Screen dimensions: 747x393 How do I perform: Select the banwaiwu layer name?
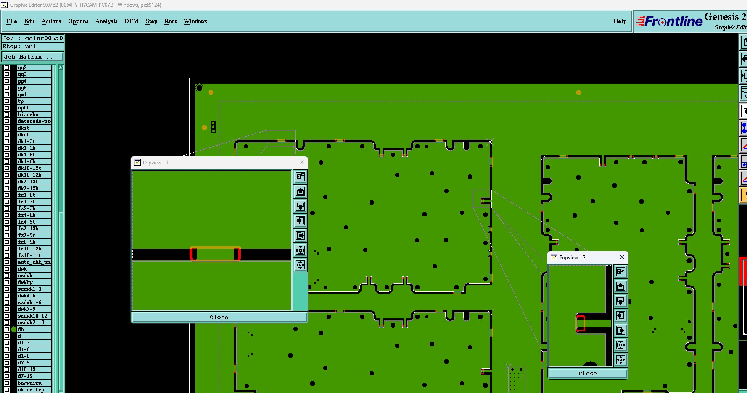34,383
